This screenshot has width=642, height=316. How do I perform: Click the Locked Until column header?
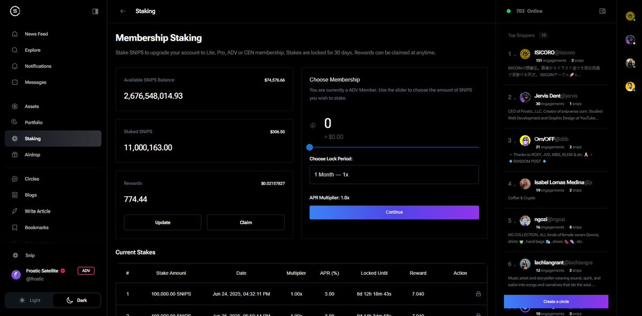374,273
